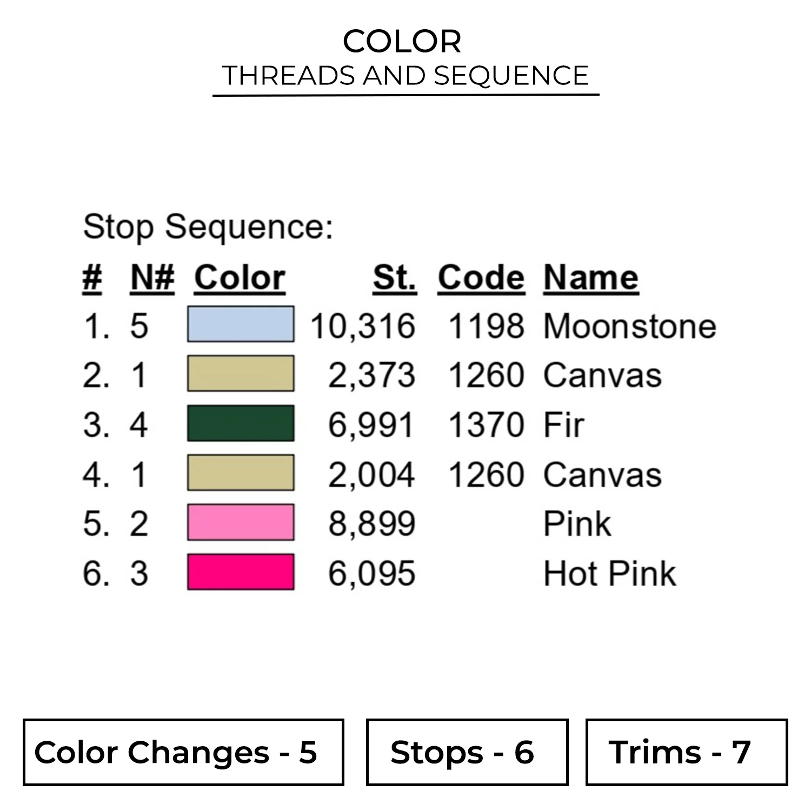Click the Pink color swatch in row 5
The image size is (811, 811).
pyautogui.click(x=241, y=522)
